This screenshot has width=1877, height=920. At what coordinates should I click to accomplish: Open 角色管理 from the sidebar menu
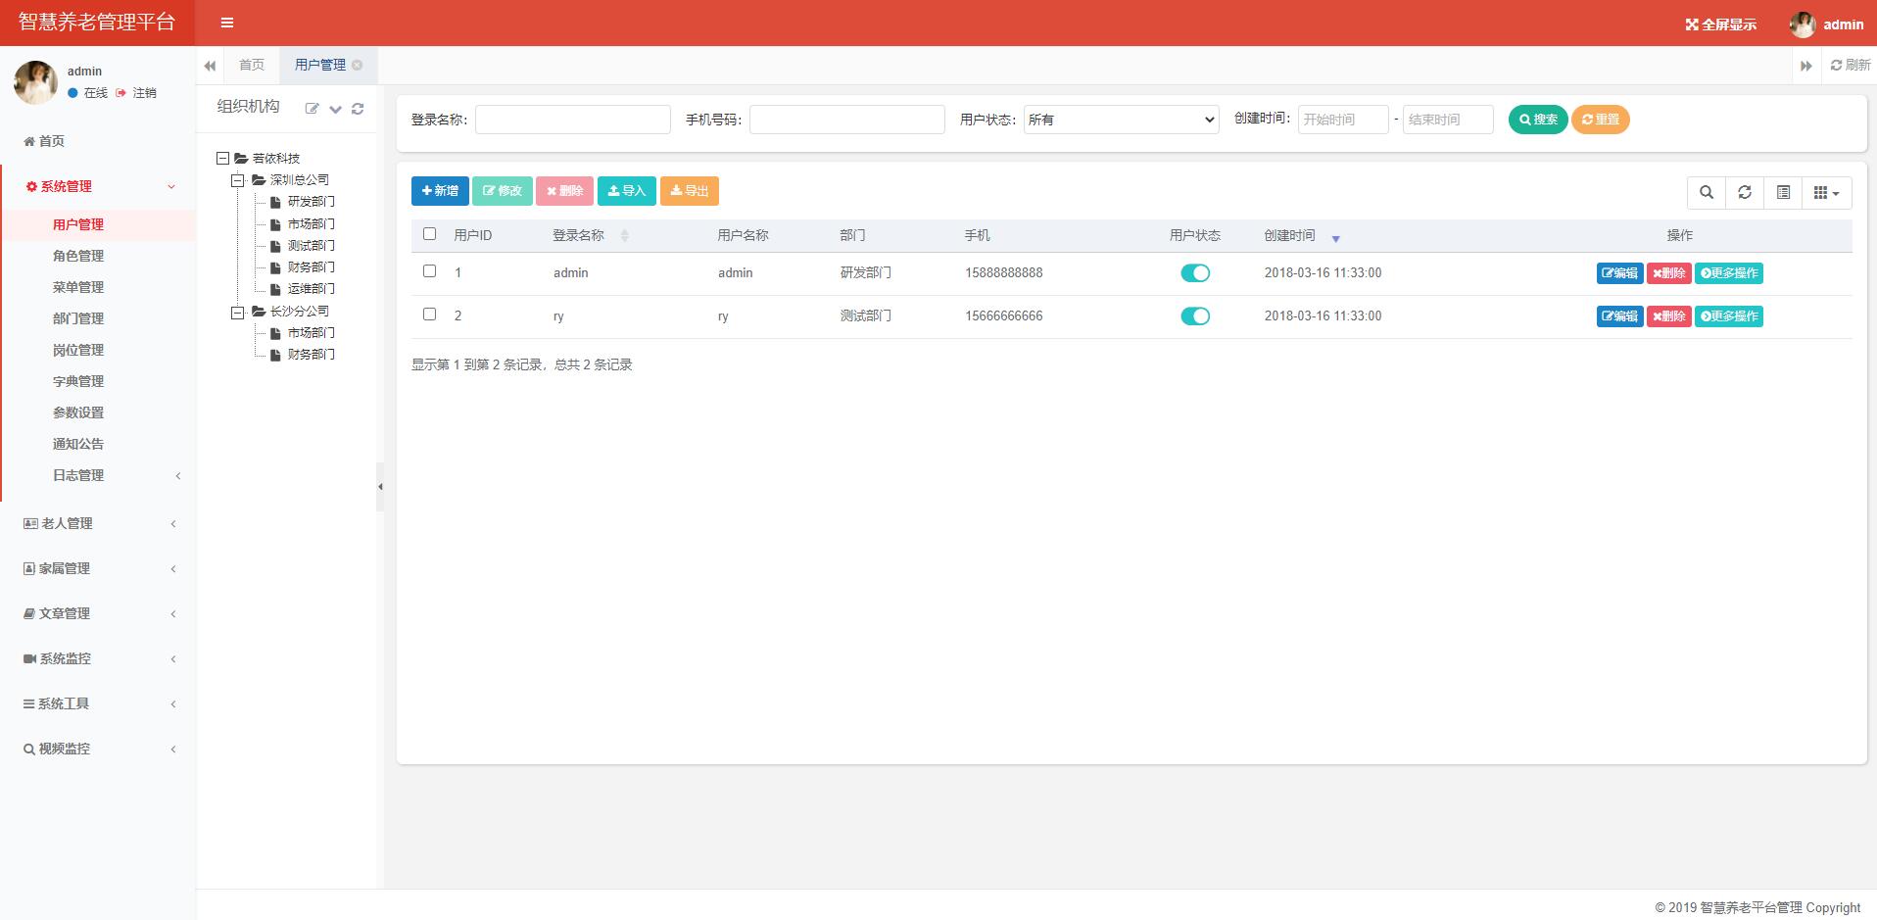point(76,256)
